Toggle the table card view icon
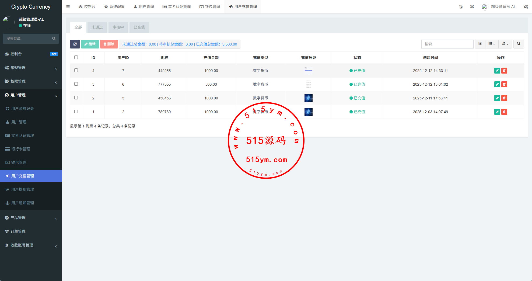 (480, 44)
